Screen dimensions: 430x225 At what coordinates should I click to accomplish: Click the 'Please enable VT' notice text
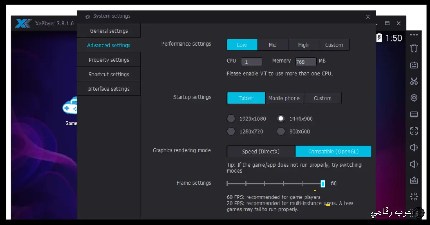click(279, 73)
